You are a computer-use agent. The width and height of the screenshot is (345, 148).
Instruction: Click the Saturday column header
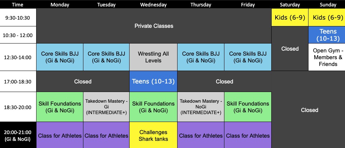click(290, 5)
